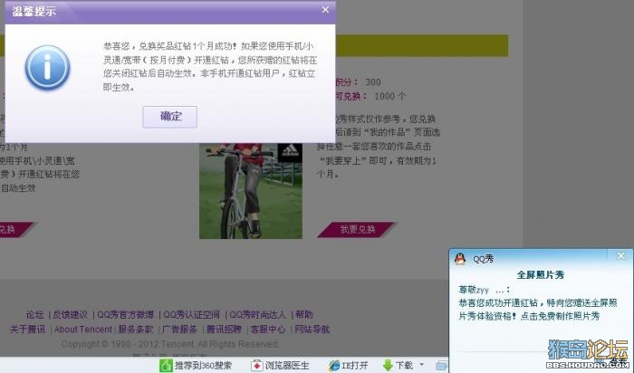
Task: Open the 反馈建议 footer link
Action: click(70, 314)
